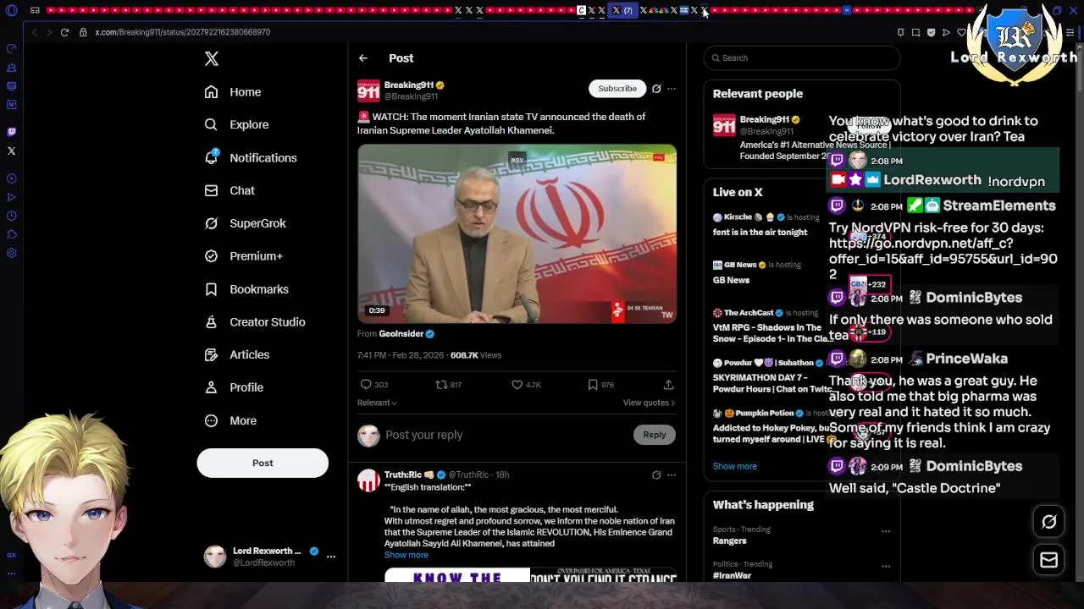Click the Twitch icon in the Opera sidebar
1084x609 pixels.
pyautogui.click(x=11, y=132)
